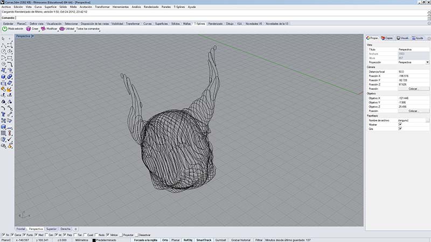Toggle Forzado a la rejilla
The width and height of the screenshot is (431, 242).
pos(145,240)
